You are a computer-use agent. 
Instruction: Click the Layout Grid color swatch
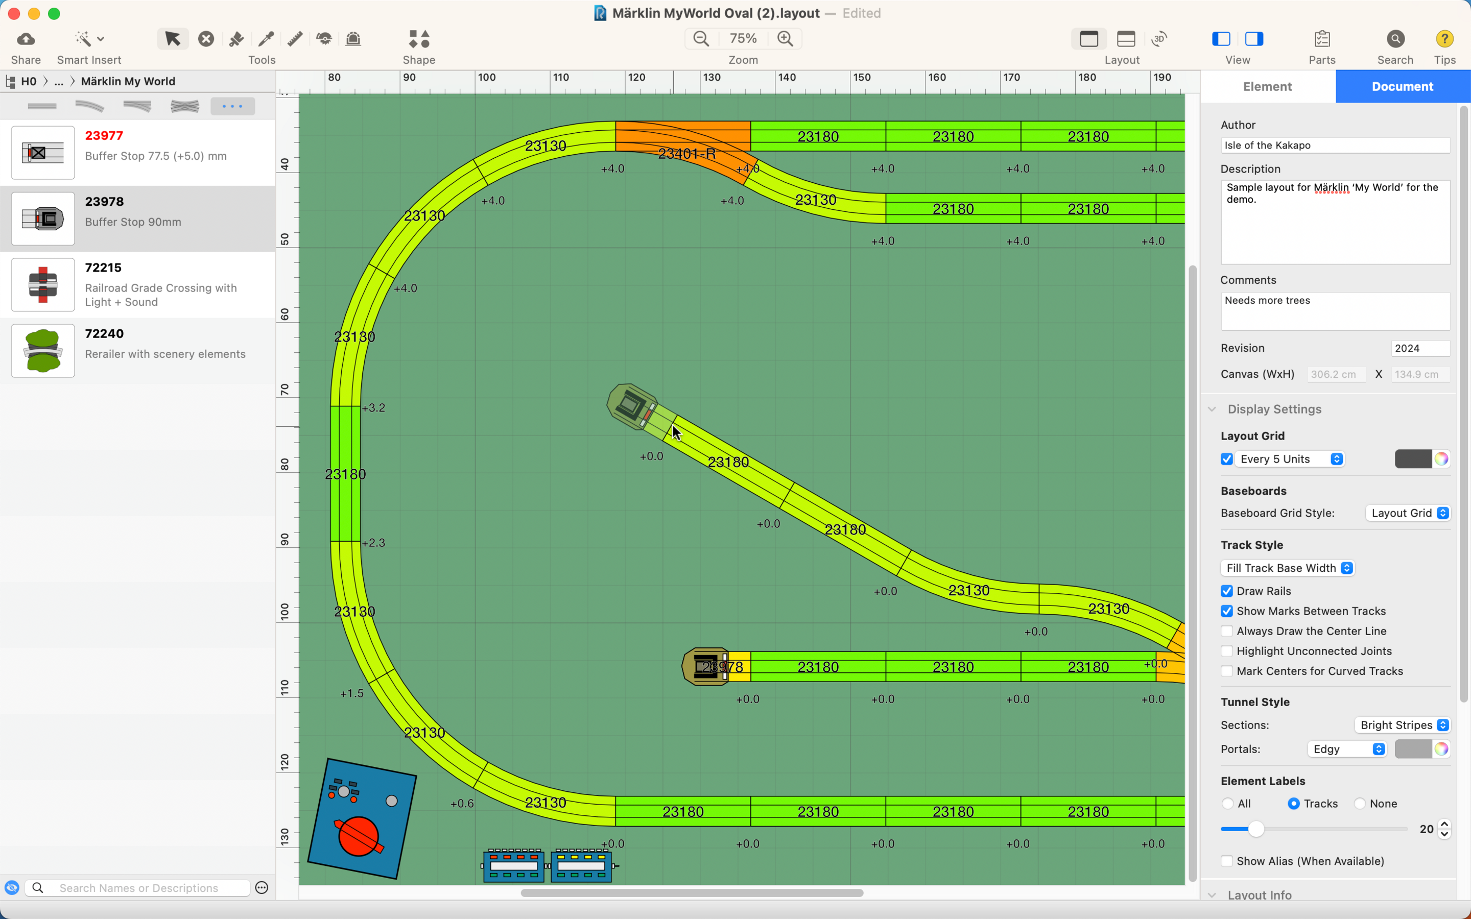point(1413,459)
